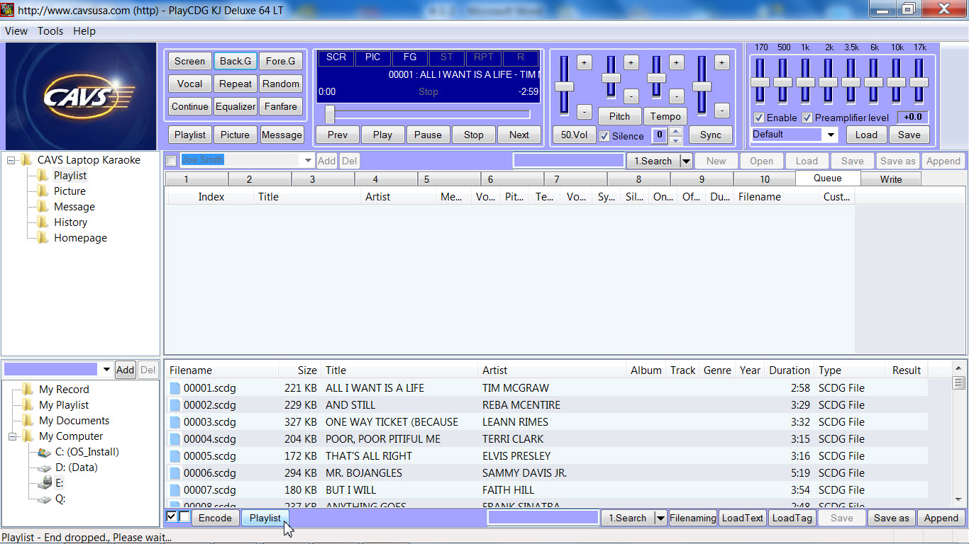Click the Play button

[x=382, y=135]
